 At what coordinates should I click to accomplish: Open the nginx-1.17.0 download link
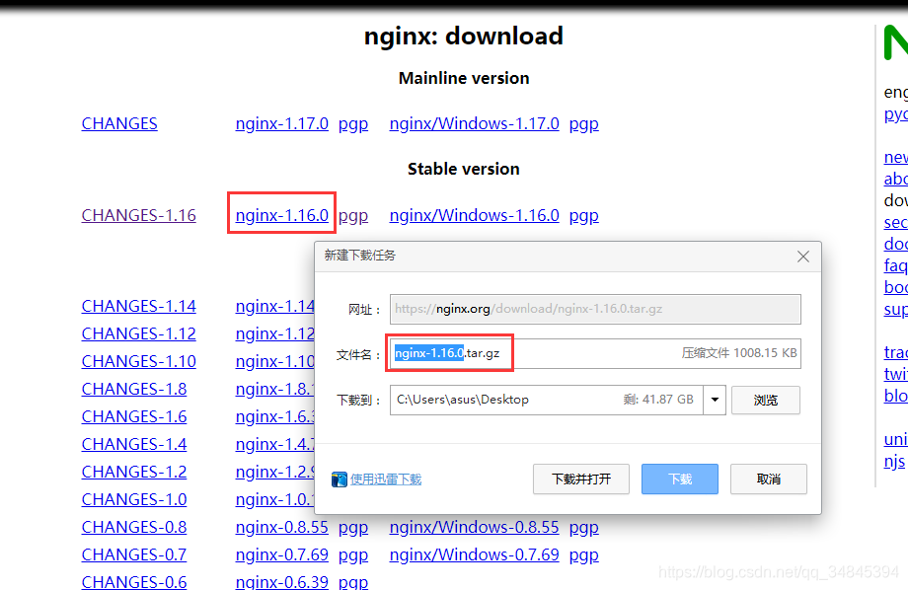click(x=282, y=124)
